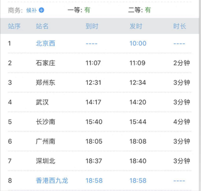Click departure time 15:44
Image resolution: width=201 pixels, height=191 pixels.
tap(138, 122)
